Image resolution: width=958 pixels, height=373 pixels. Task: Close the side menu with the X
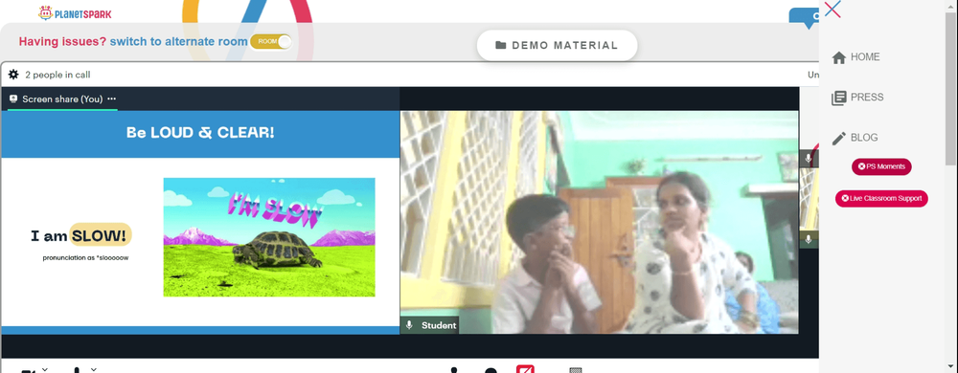tap(833, 10)
